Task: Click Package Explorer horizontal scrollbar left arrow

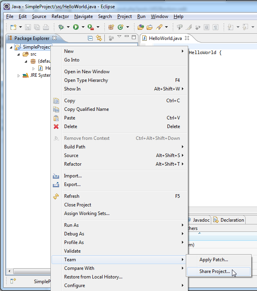Action: point(9,271)
